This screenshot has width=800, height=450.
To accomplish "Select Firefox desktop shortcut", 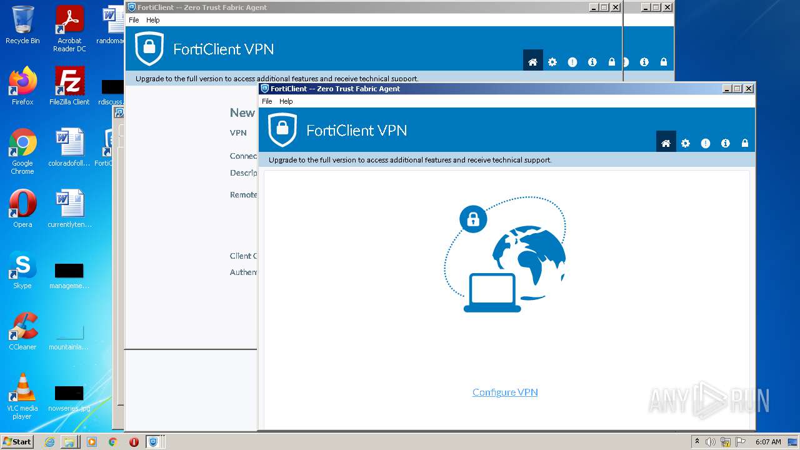I will click(22, 86).
